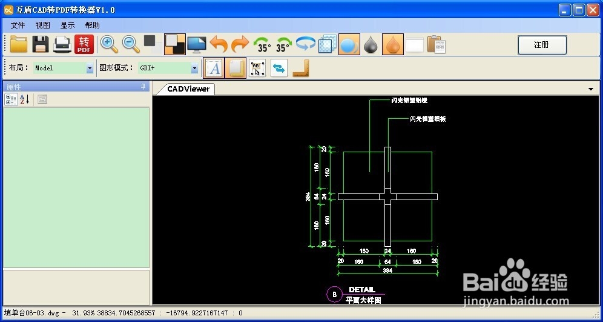This screenshot has height=322, width=603.
Task: Click the green properties list area
Action: coord(76,187)
